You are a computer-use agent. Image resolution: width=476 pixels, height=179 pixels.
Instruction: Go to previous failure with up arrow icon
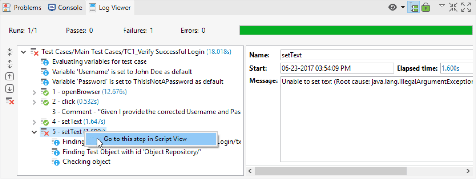click(x=10, y=77)
